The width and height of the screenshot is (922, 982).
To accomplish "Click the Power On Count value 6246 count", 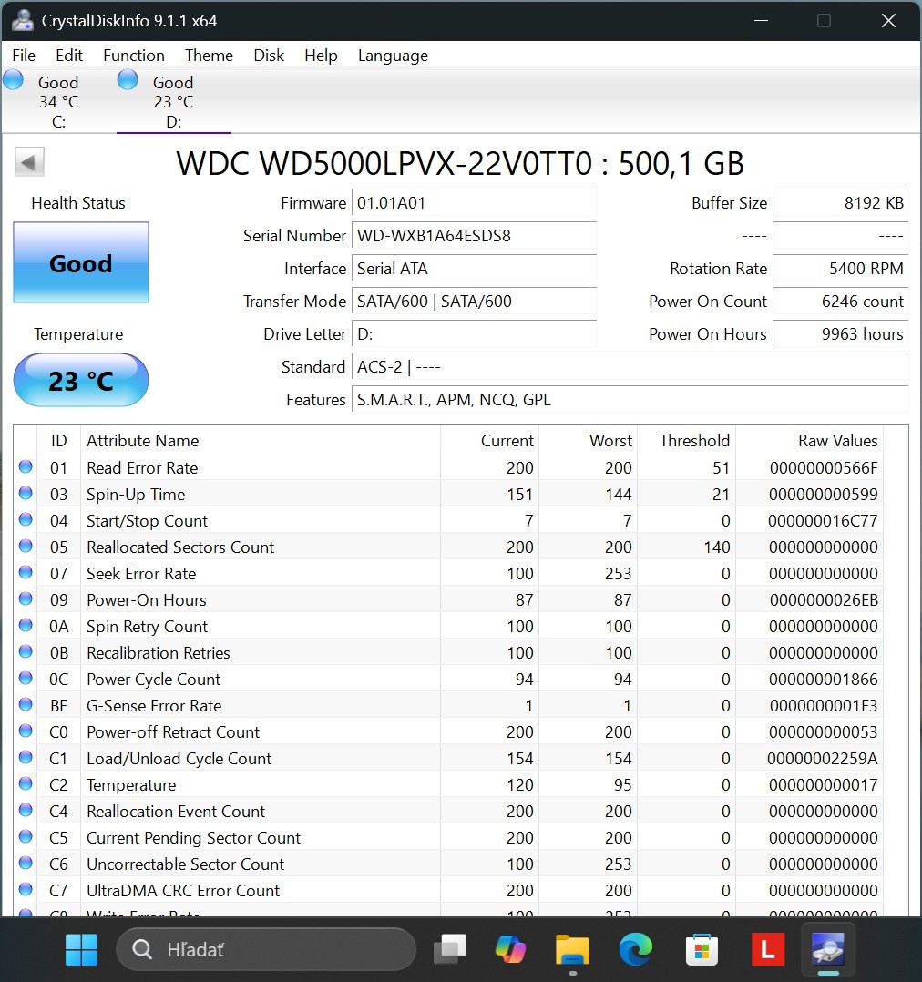I will 840,302.
